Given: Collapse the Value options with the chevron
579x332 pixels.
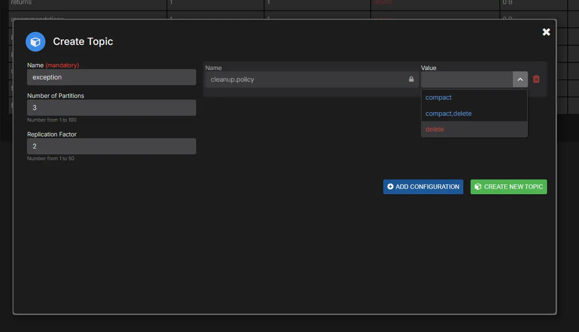Looking at the screenshot, I should (520, 79).
